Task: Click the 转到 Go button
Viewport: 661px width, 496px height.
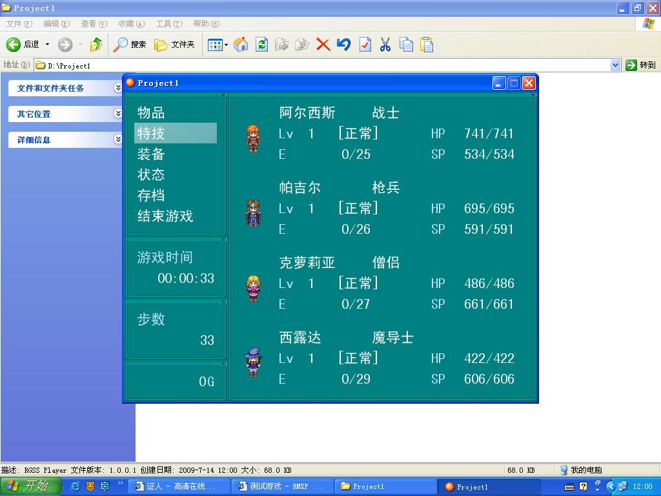Action: (641, 65)
